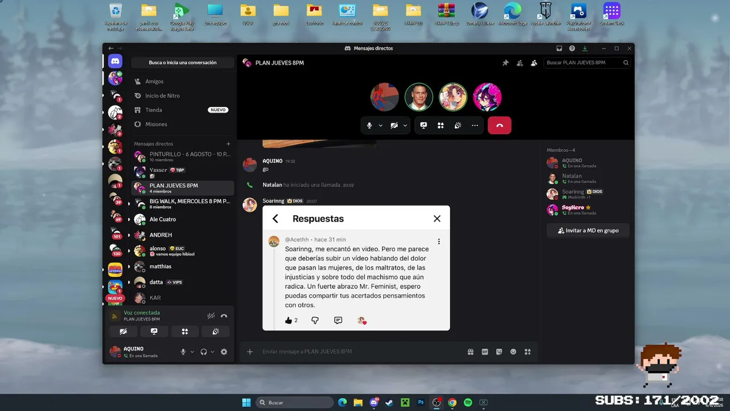The width and height of the screenshot is (730, 411).
Task: Toggle camera button in voice connected panel
Action: 124,331
